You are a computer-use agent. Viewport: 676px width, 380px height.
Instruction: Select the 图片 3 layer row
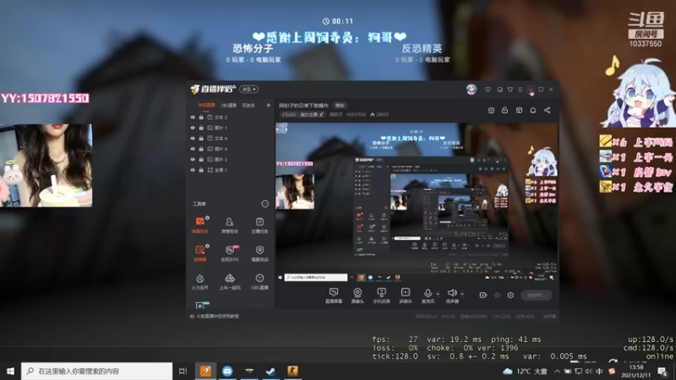(230, 160)
